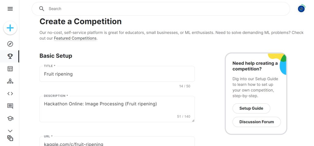This screenshot has width=314, height=146.
Task: Open Discussions using the comment icon
Action: coord(10,106)
